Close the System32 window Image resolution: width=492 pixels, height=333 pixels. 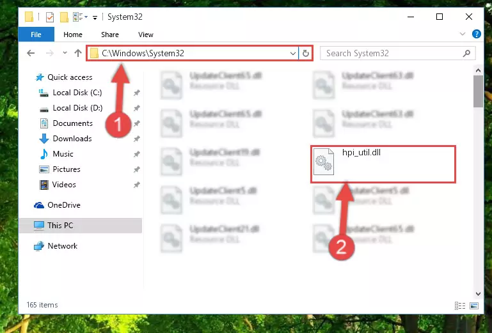click(x=469, y=17)
